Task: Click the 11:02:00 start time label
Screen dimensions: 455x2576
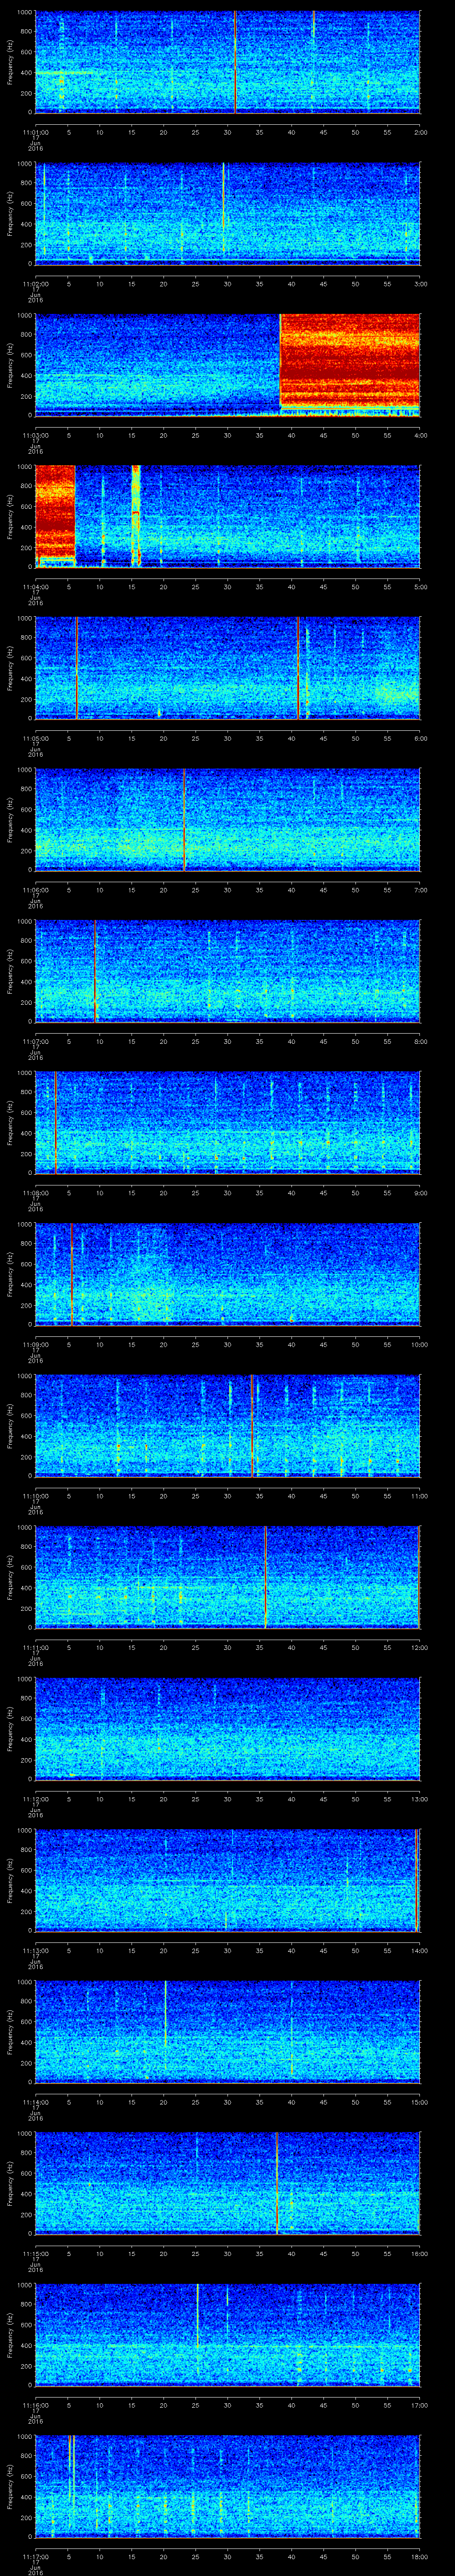Action: (x=35, y=284)
